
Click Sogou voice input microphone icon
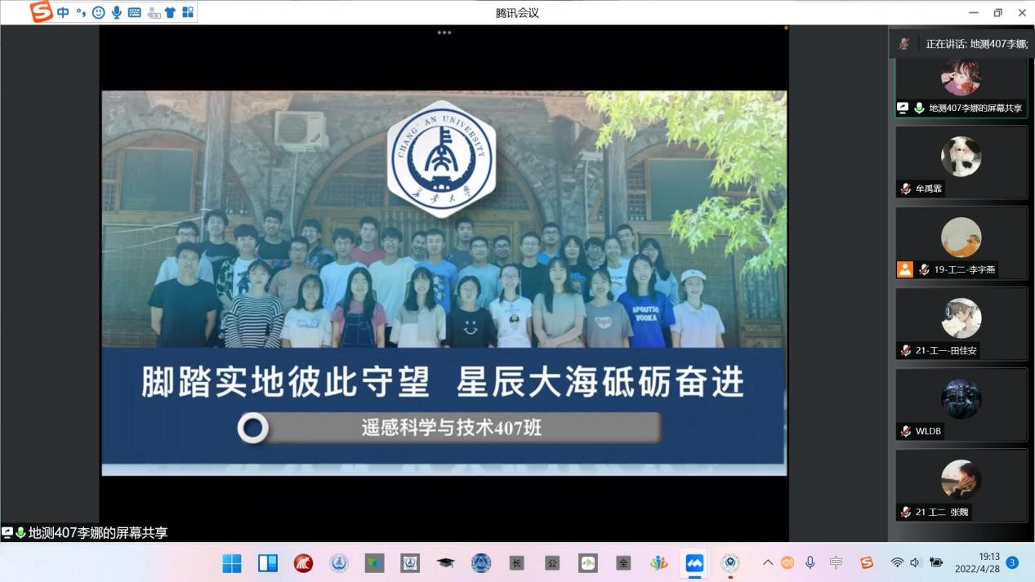click(117, 12)
